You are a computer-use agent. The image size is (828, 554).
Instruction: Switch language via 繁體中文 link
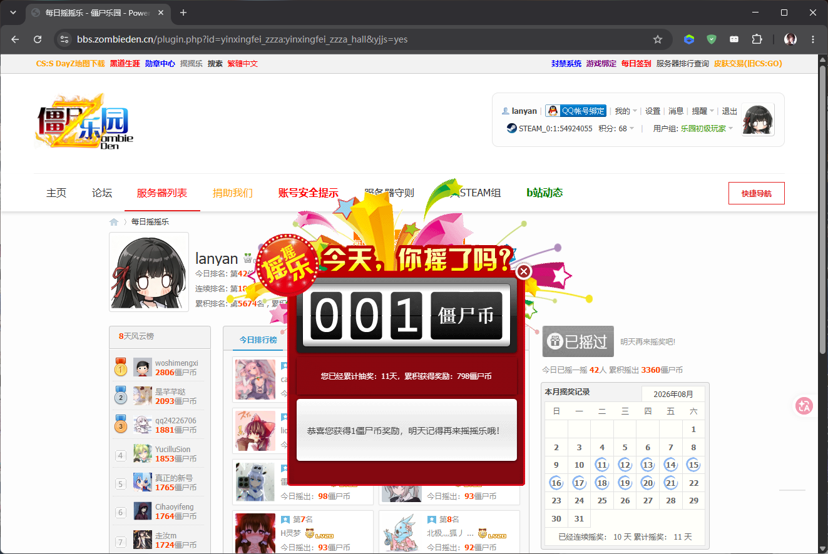(x=243, y=64)
